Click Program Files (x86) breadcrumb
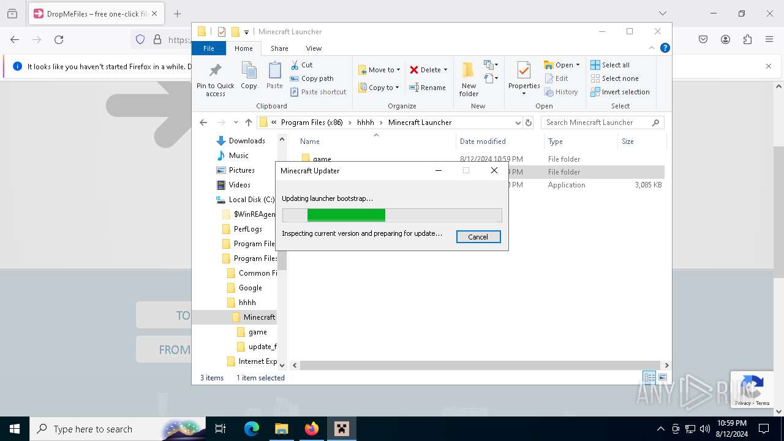784x441 pixels. click(312, 123)
